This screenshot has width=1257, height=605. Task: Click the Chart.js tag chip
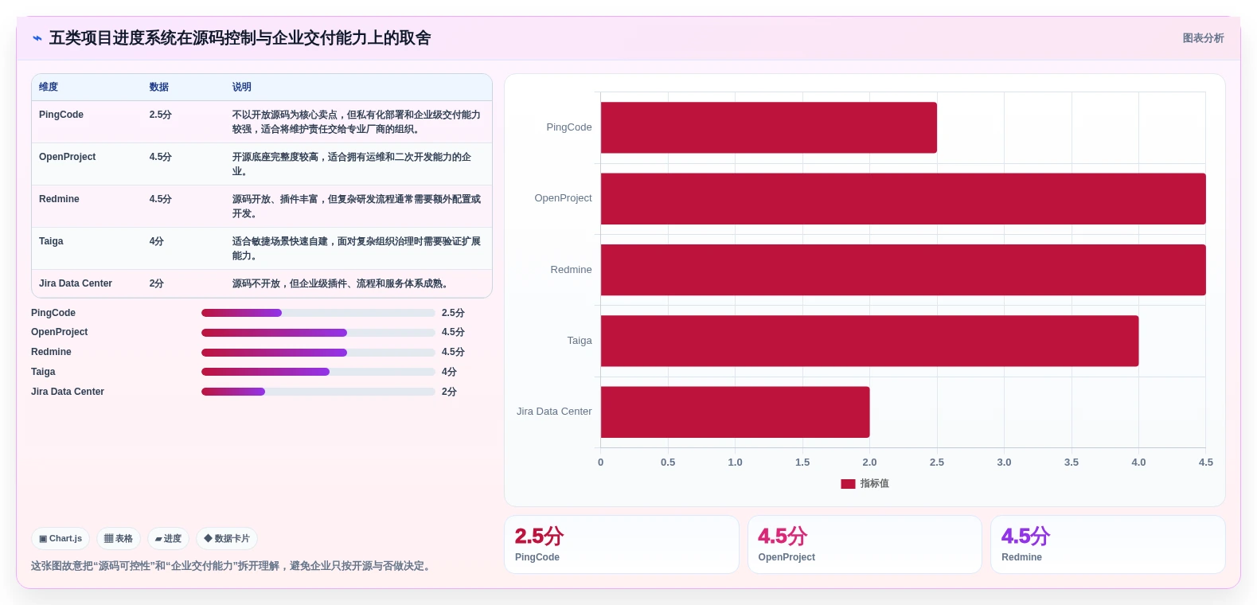[x=61, y=539]
